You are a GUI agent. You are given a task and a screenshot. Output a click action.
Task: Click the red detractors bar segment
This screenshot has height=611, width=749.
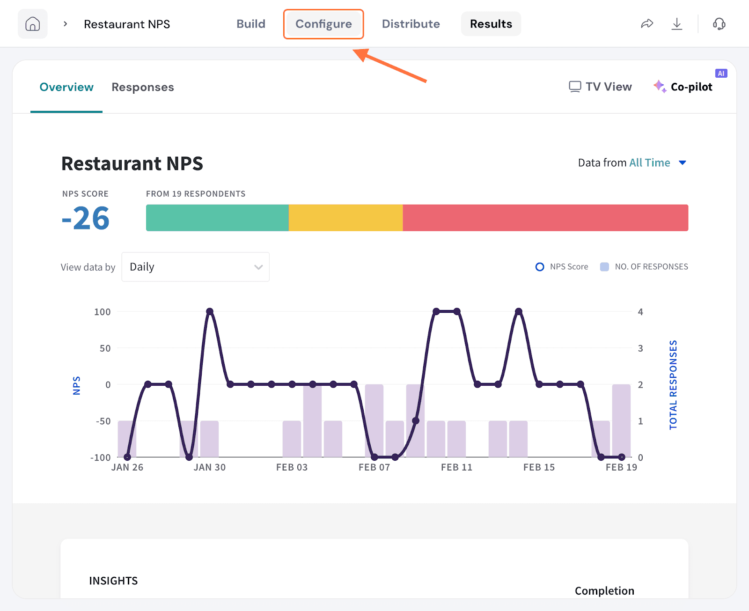545,218
